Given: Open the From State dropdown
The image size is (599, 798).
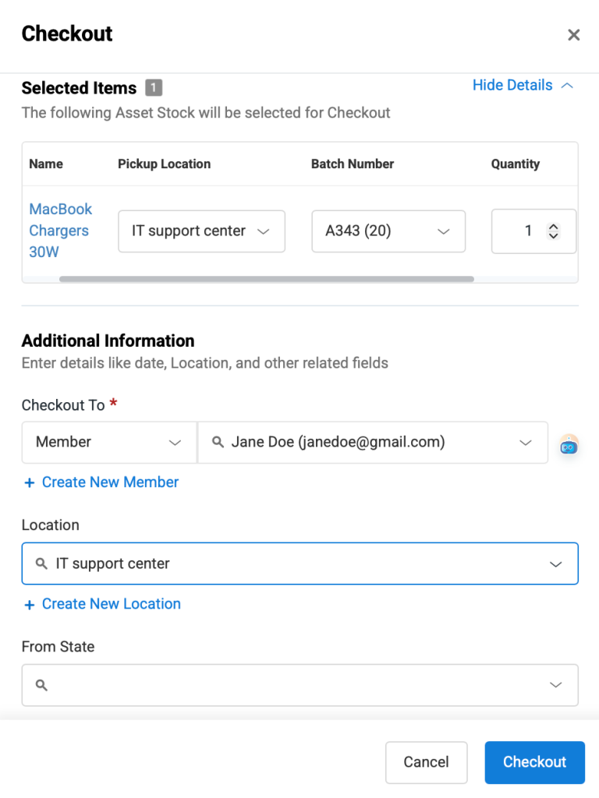Looking at the screenshot, I should (300, 685).
